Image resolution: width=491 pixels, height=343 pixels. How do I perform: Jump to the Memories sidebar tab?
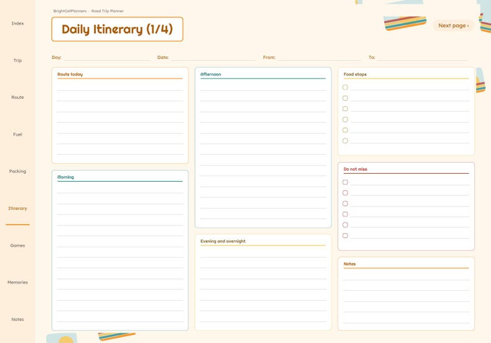pyautogui.click(x=17, y=282)
